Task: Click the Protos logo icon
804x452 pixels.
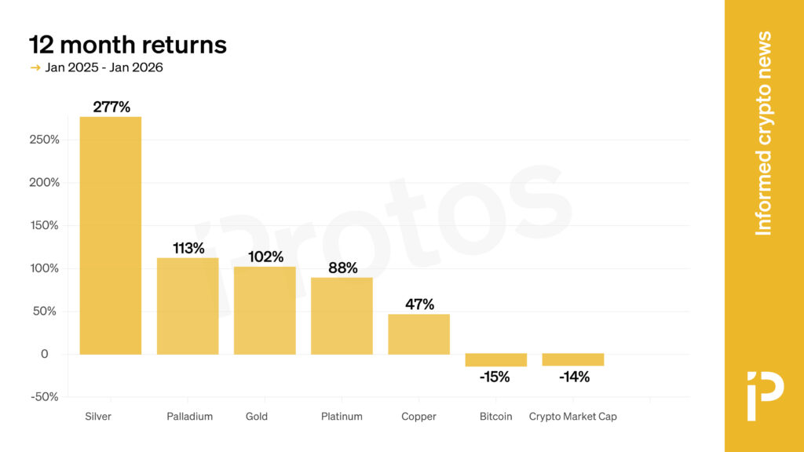Action: point(764,397)
